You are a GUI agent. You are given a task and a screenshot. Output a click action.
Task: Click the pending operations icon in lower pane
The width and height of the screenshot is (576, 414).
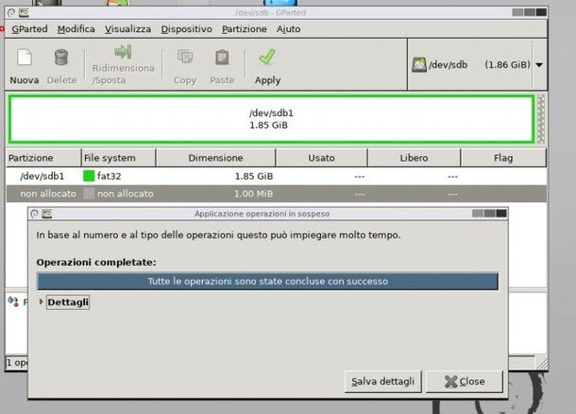(13, 302)
